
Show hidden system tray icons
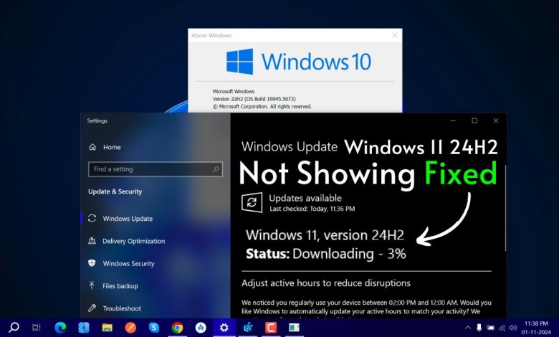pos(468,328)
